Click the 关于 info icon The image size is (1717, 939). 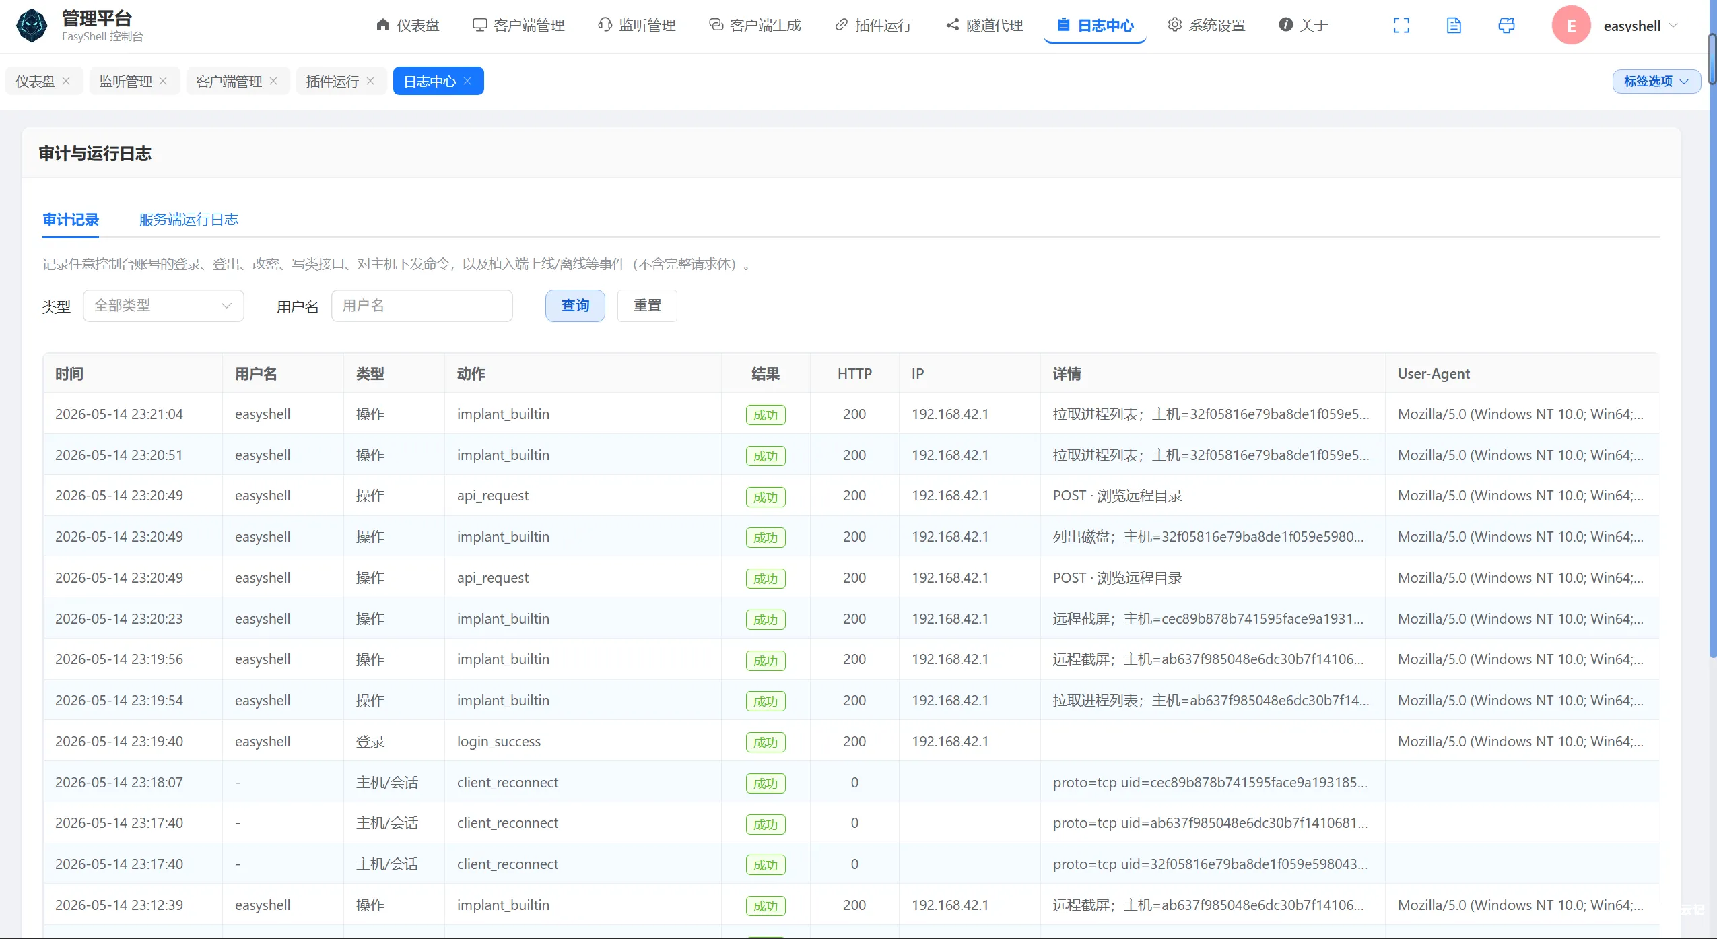[1285, 25]
